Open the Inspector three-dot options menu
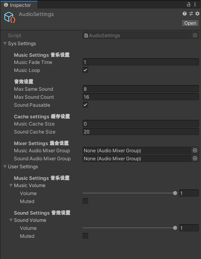 click(x=195, y=4)
